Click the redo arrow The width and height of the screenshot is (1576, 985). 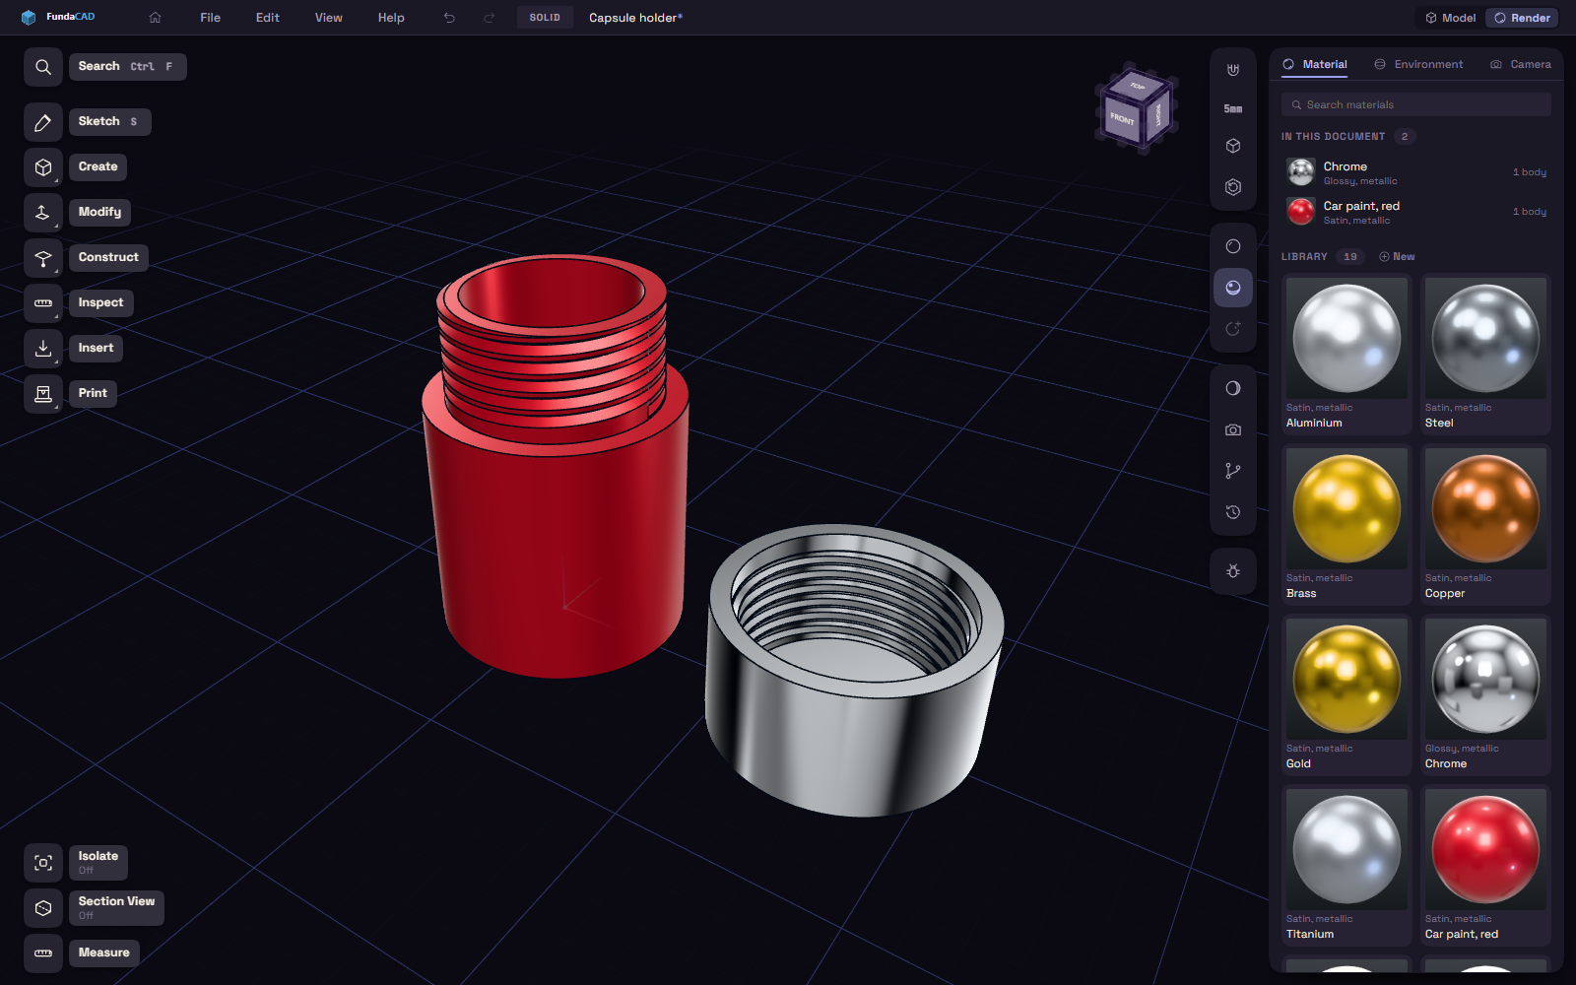pos(489,18)
